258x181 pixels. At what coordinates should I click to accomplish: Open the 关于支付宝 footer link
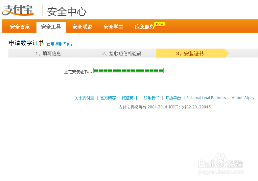pyautogui.click(x=84, y=98)
